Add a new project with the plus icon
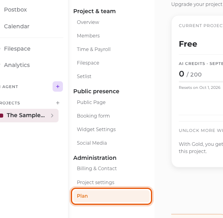The height and width of the screenshot is (218, 223). pos(58,103)
